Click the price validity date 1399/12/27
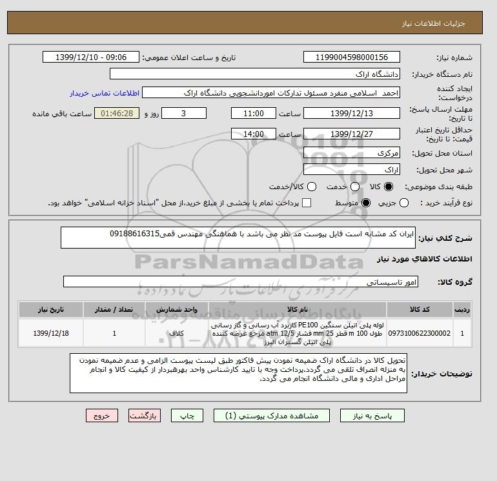The height and width of the screenshot is (481, 497). point(352,134)
